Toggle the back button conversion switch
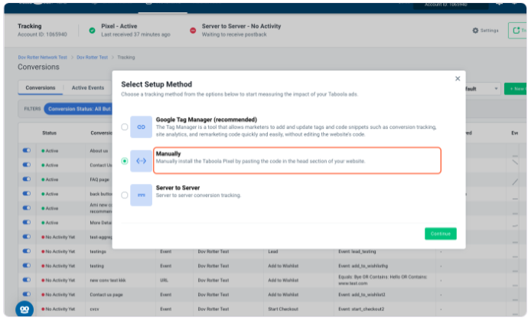The height and width of the screenshot is (321, 528). pyautogui.click(x=27, y=194)
